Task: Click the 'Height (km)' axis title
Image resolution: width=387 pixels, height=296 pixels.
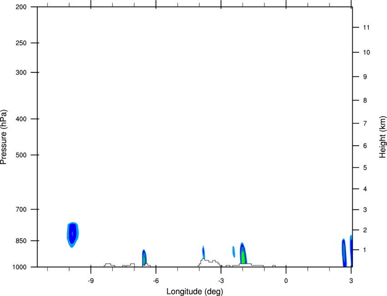Action: click(x=382, y=137)
